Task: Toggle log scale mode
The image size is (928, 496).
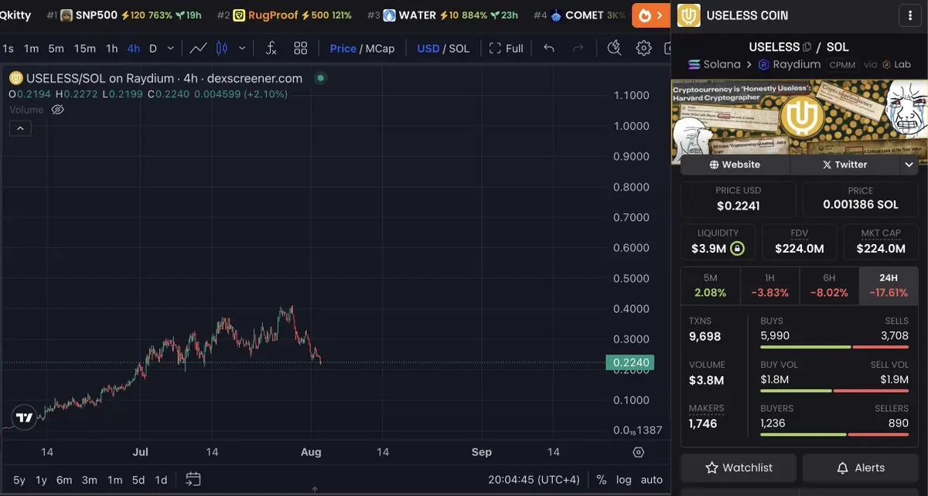Action: coord(623,480)
